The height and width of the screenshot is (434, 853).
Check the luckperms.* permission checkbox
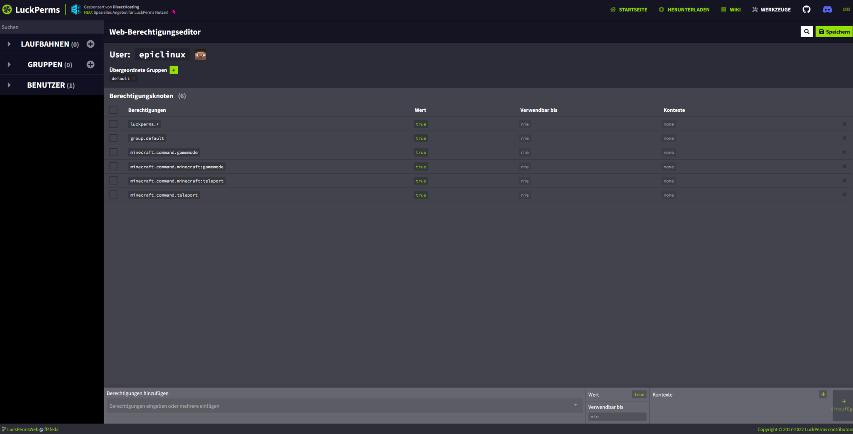[x=113, y=124]
